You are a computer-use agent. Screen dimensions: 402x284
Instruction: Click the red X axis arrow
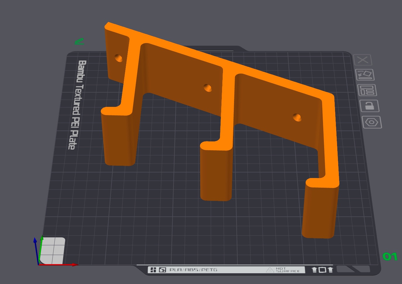pos(59,265)
